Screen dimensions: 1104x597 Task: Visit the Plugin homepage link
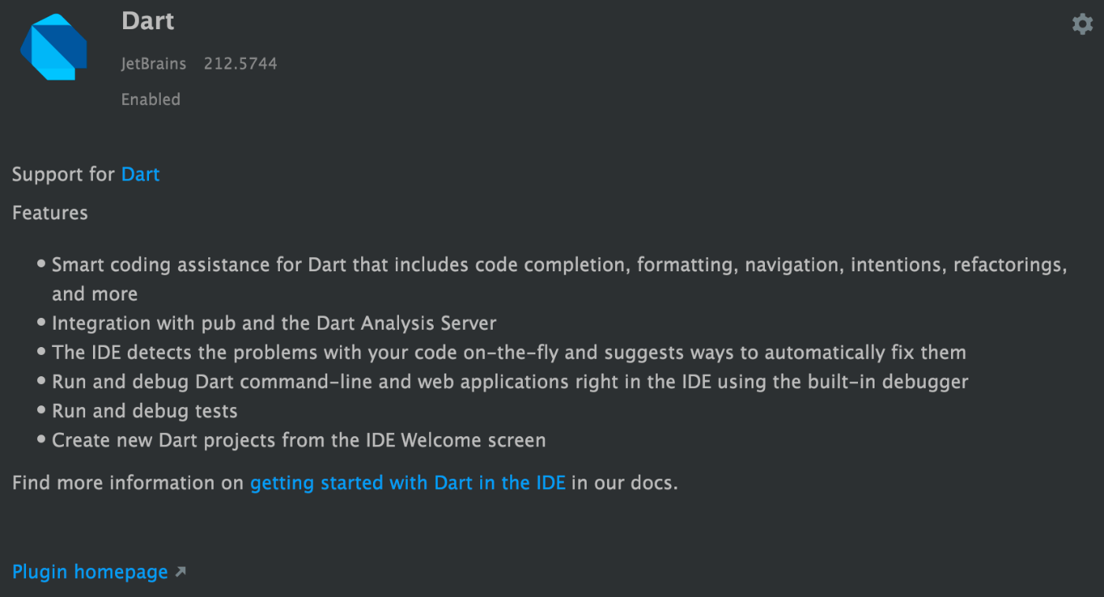tap(90, 572)
